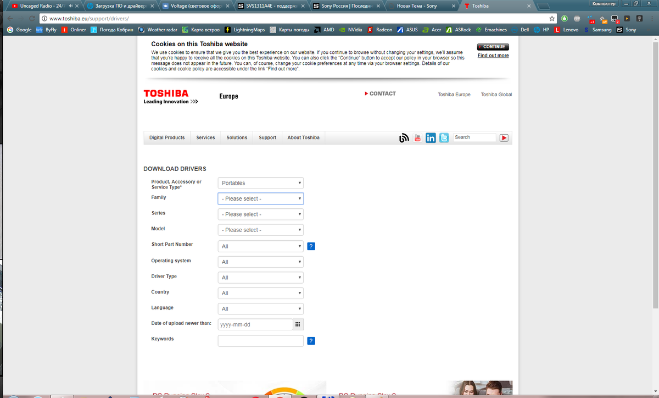Open the HP bookmark
Image resolution: width=659 pixels, height=398 pixels.
click(541, 30)
